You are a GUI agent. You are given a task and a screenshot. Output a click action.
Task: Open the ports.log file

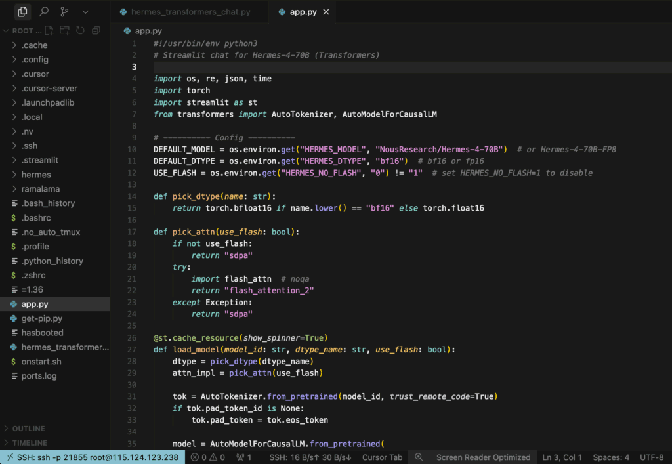pos(55,376)
